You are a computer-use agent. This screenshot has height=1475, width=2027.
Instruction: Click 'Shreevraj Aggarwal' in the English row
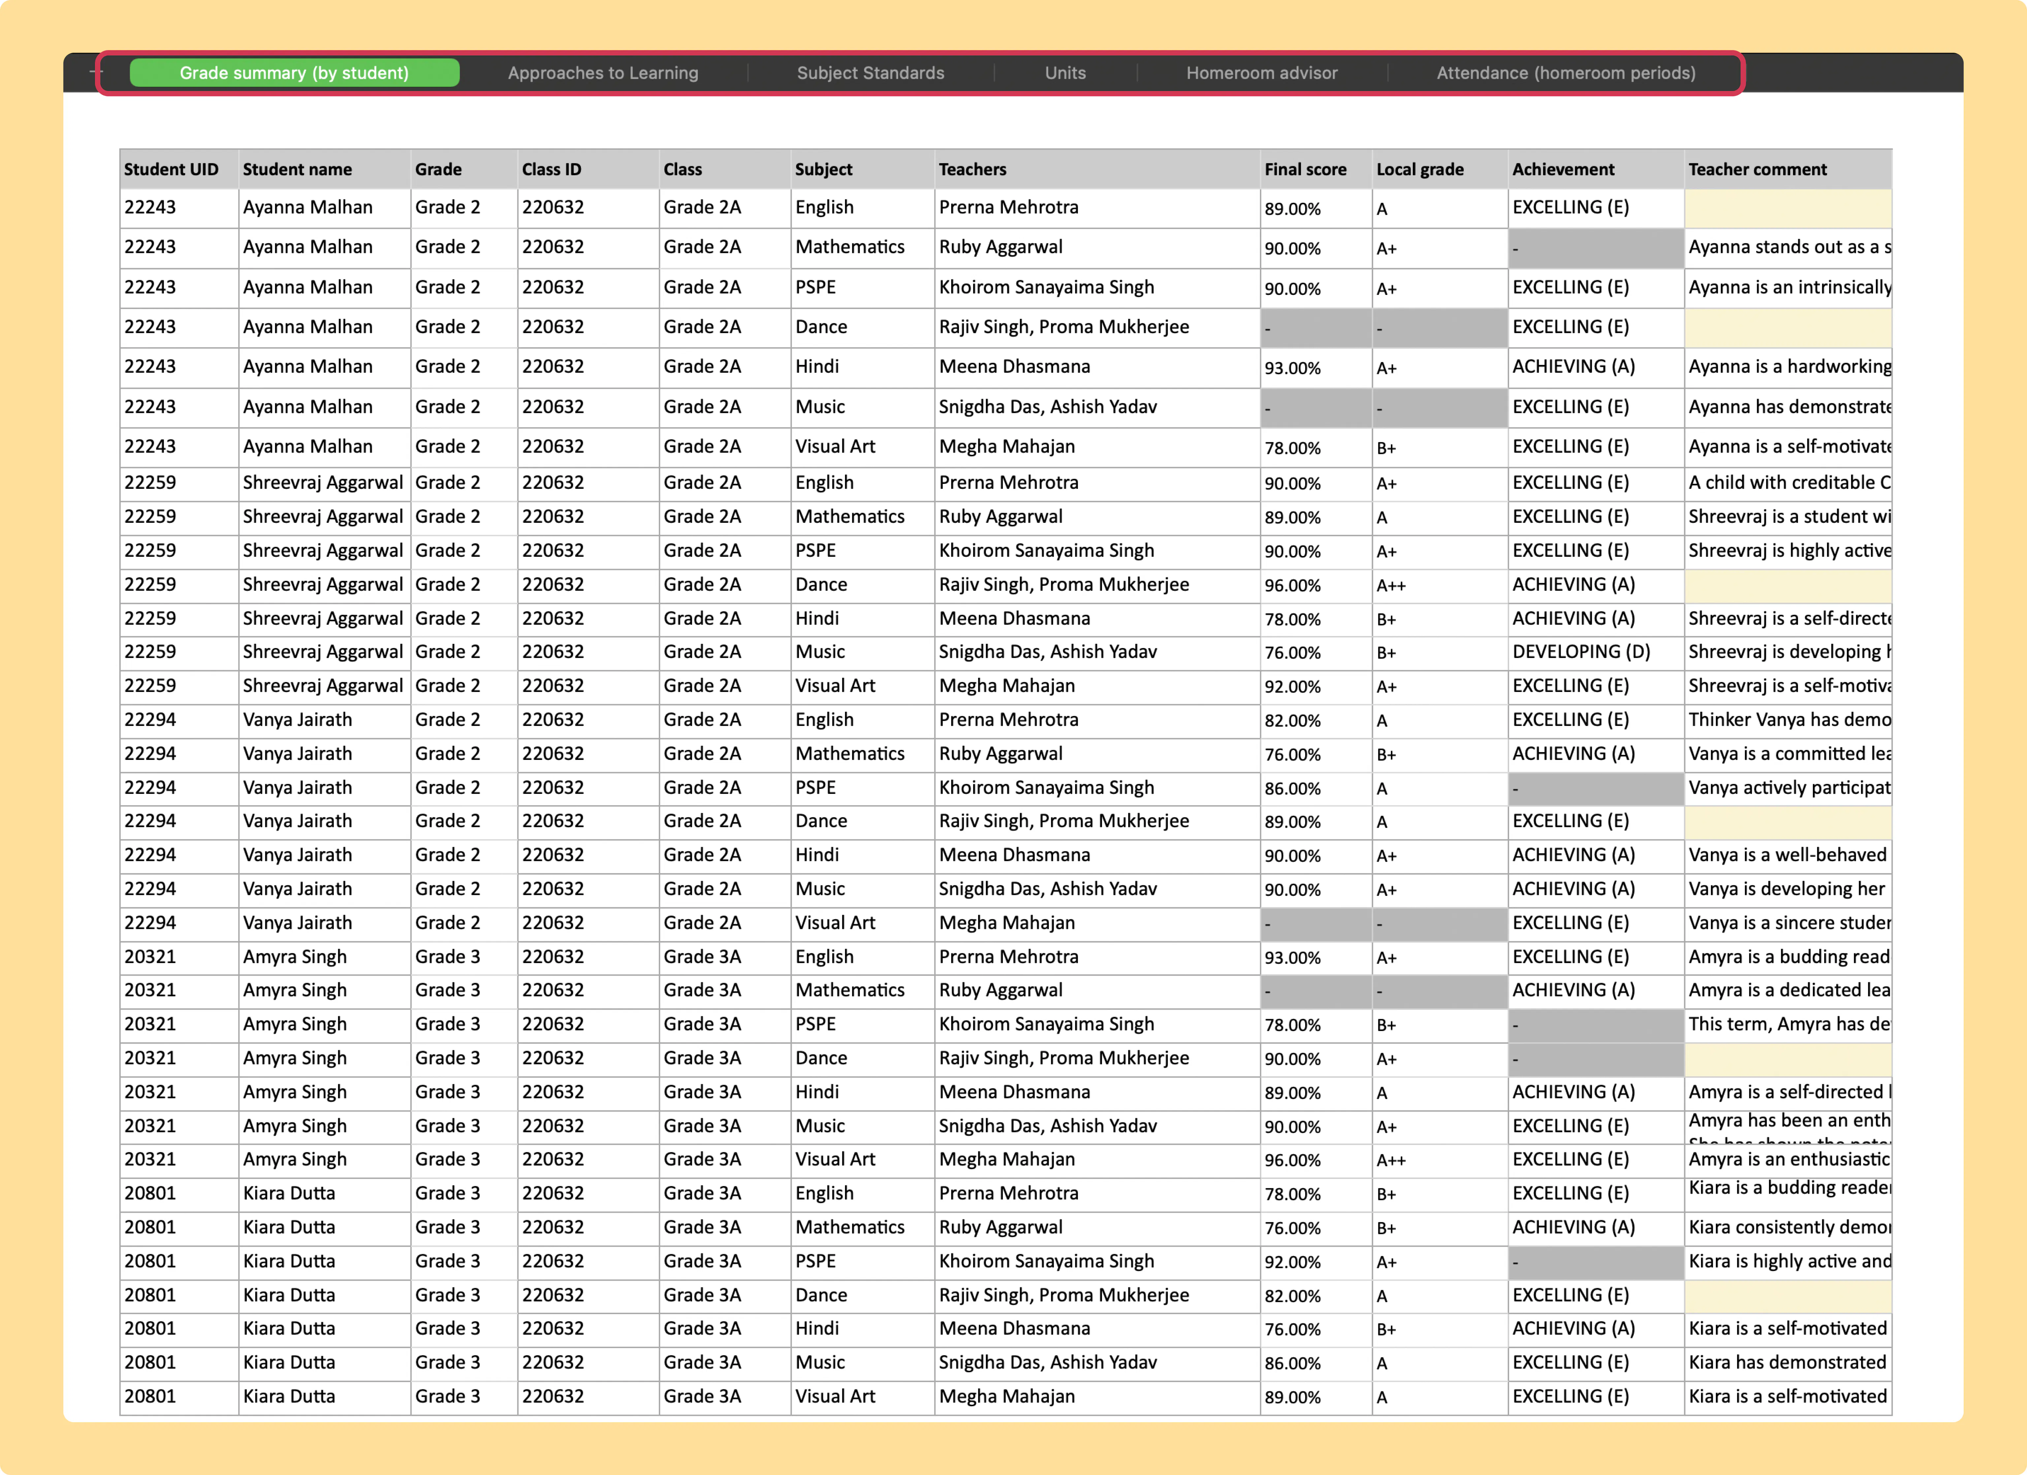click(324, 483)
